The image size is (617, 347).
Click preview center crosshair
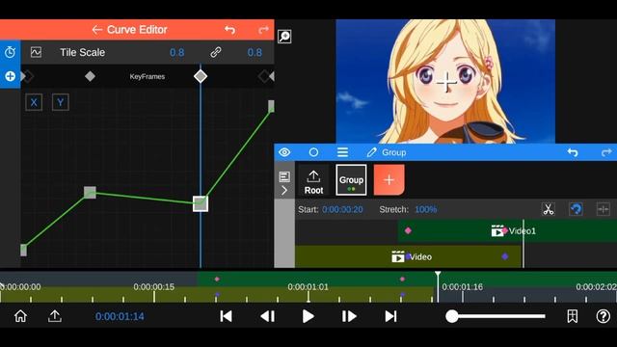[x=446, y=82]
